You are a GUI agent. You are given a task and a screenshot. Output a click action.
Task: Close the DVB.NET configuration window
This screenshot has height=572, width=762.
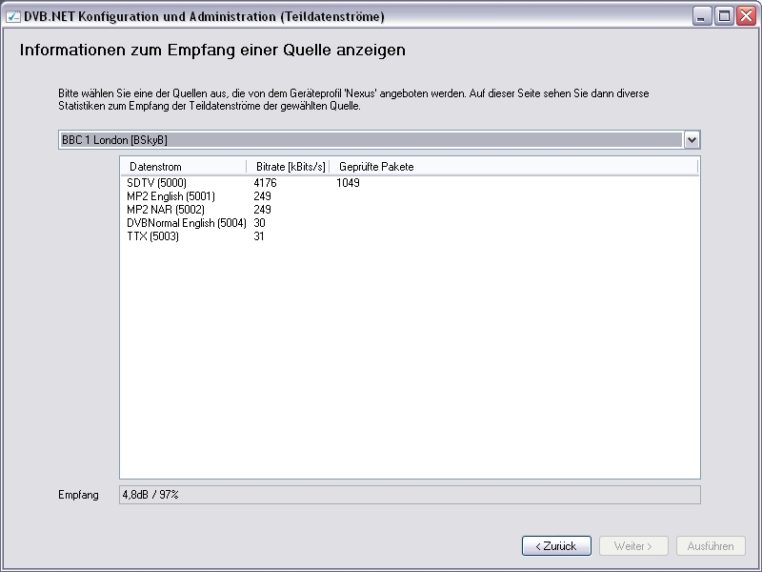746,16
